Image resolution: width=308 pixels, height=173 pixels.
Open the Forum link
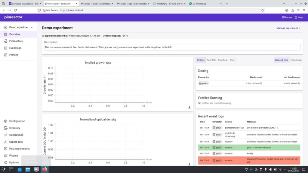click(287, 17)
